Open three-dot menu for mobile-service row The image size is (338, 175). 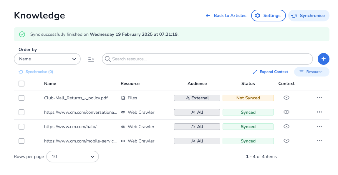click(319, 141)
